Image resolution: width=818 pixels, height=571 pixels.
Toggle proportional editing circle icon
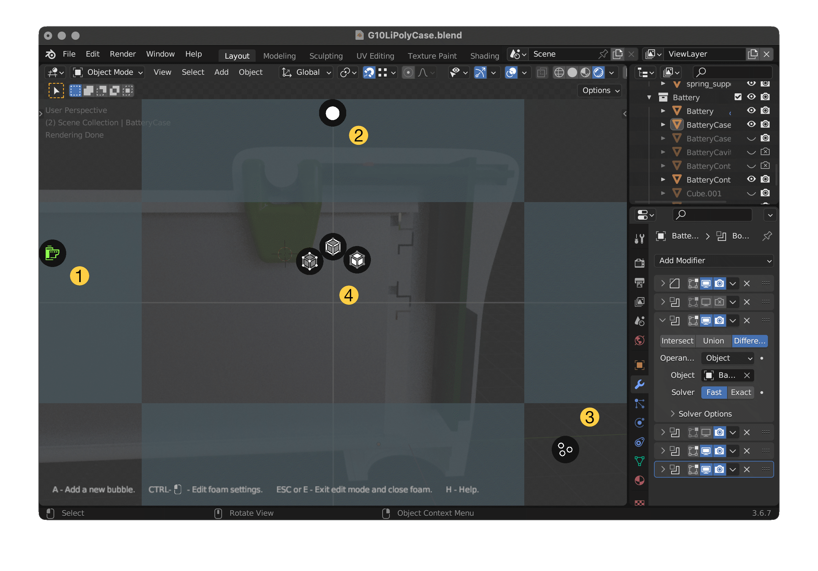[x=408, y=72]
